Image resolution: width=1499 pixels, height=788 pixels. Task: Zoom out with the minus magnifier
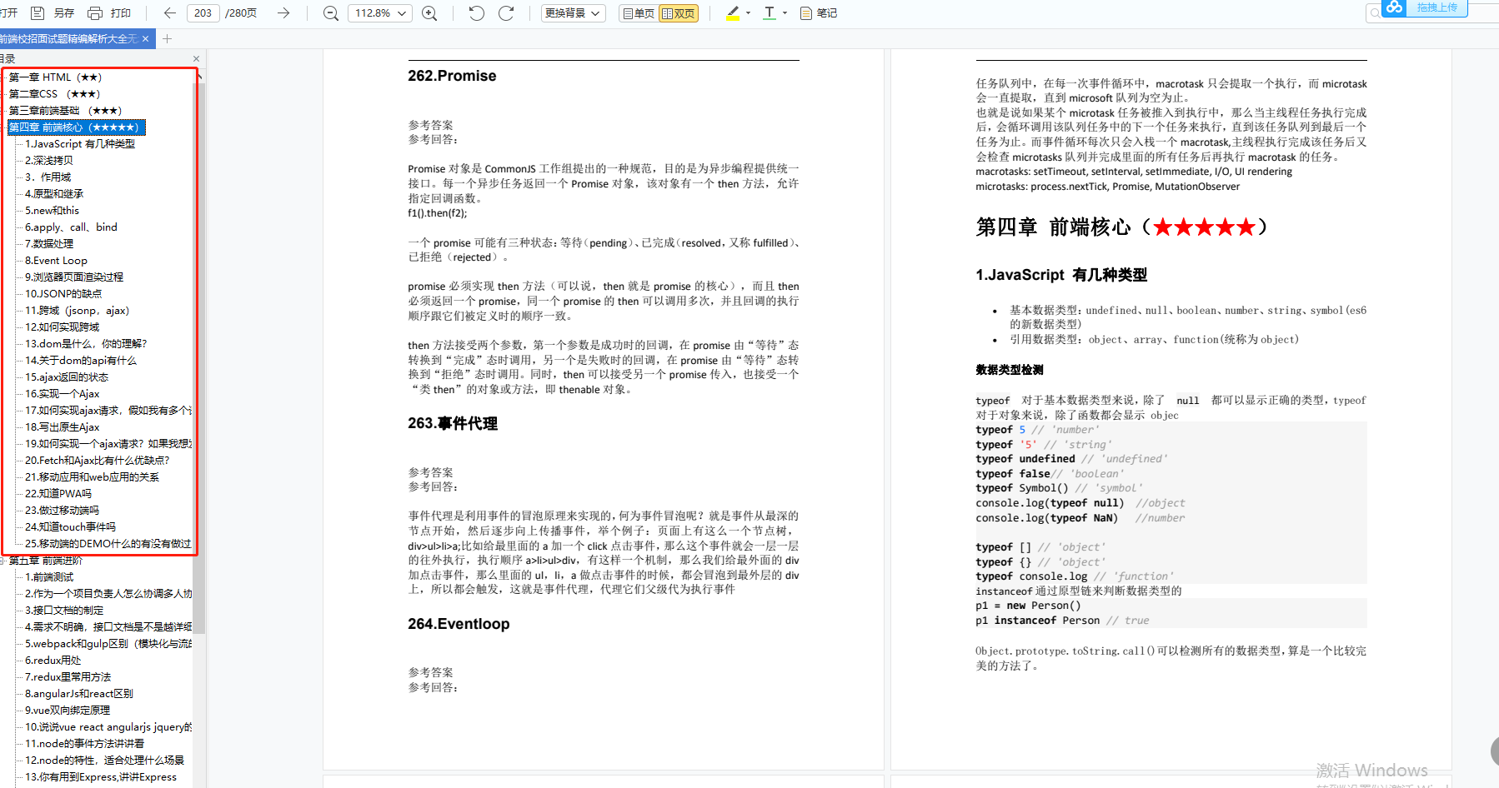click(331, 13)
